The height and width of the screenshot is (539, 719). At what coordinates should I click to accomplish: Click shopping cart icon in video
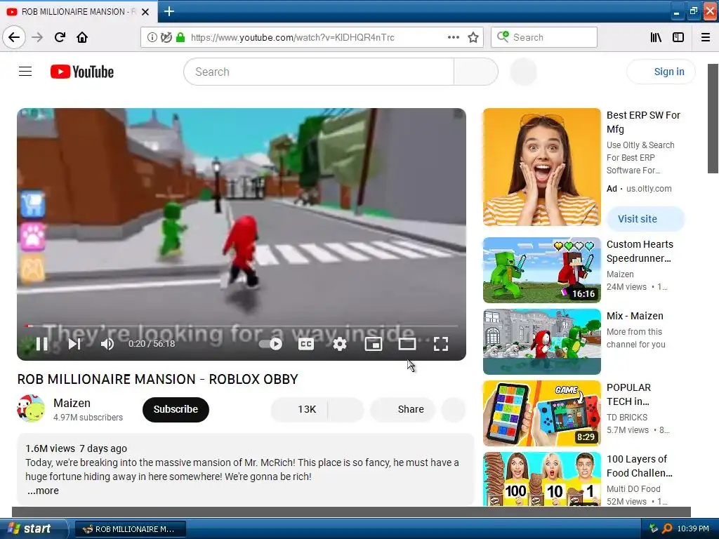33,204
